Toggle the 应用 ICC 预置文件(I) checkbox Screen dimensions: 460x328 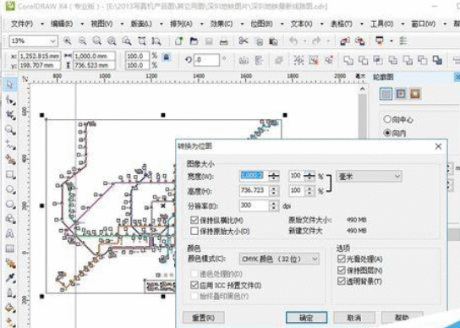click(194, 285)
